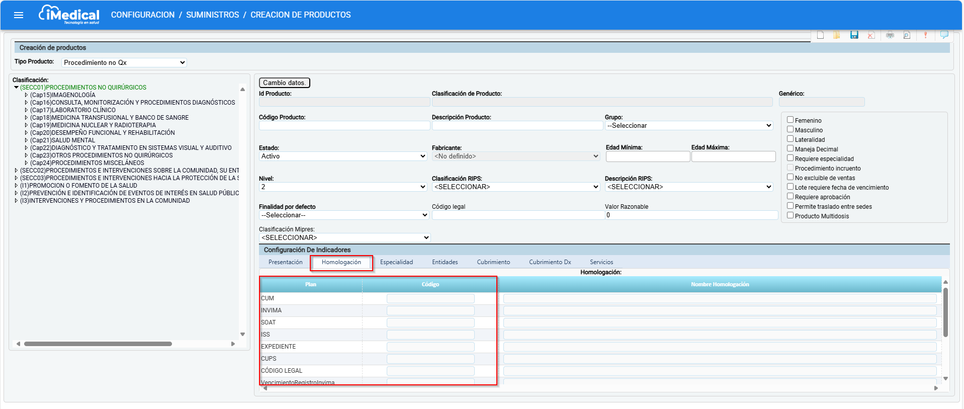Save the product with floppy disk icon
The width and height of the screenshot is (964, 409).
click(854, 35)
